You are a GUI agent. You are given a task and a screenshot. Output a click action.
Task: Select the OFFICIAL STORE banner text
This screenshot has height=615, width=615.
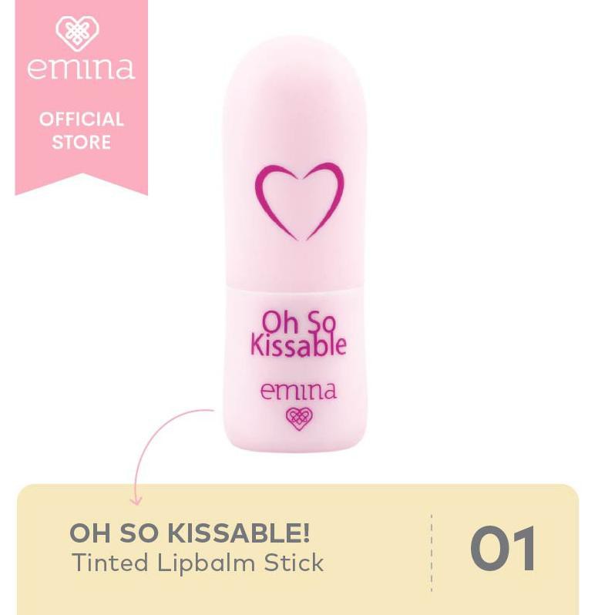[81, 130]
